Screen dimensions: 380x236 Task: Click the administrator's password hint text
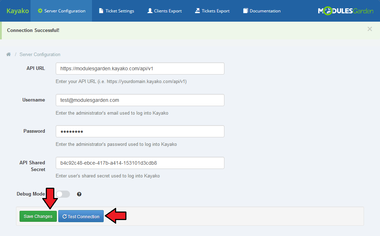pyautogui.click(x=116, y=144)
